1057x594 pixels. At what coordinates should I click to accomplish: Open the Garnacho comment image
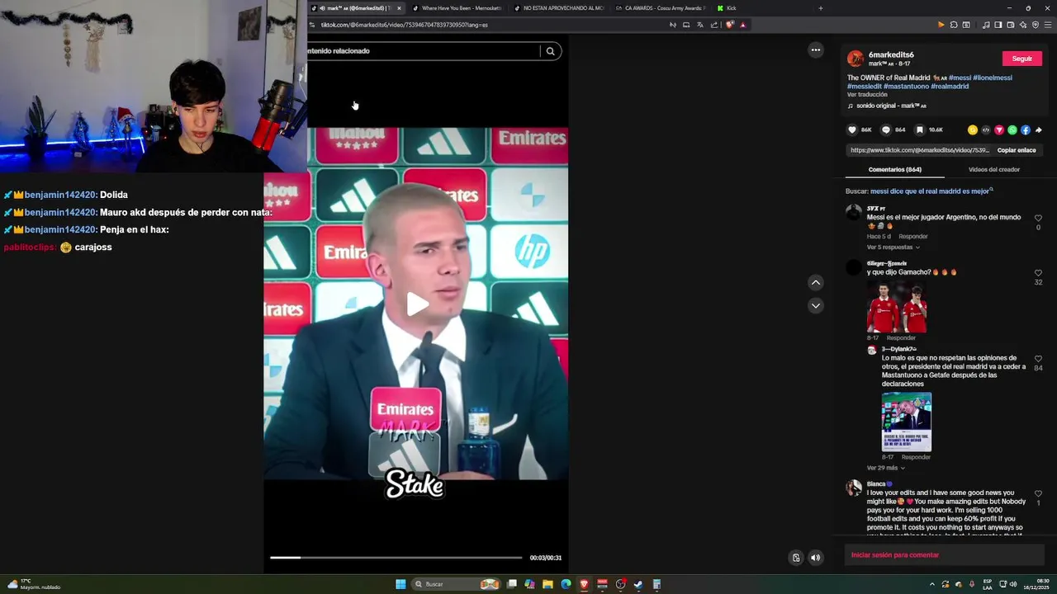click(897, 306)
